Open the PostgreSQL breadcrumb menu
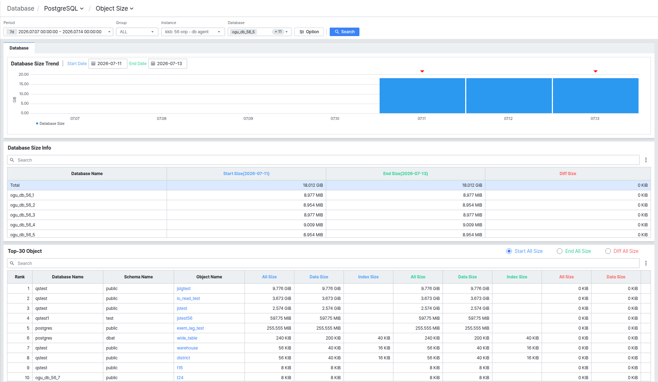The image size is (658, 382). click(64, 8)
